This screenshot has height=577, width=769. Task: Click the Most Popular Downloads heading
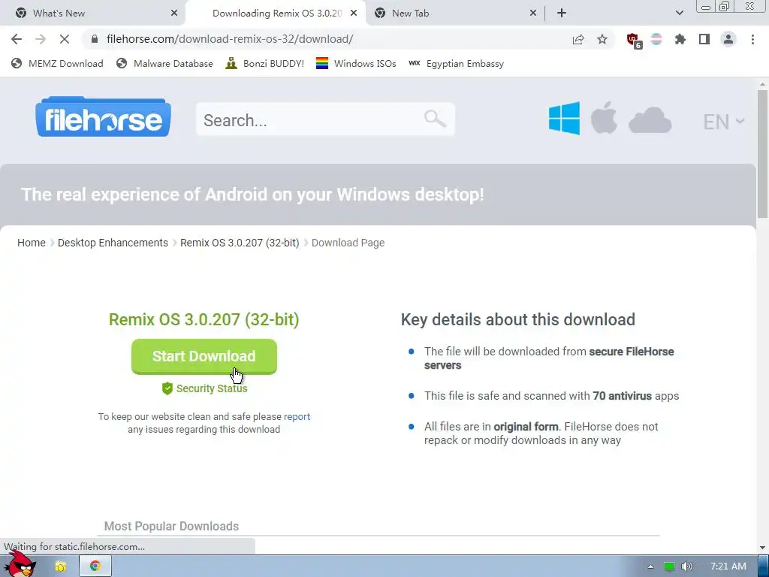[172, 526]
